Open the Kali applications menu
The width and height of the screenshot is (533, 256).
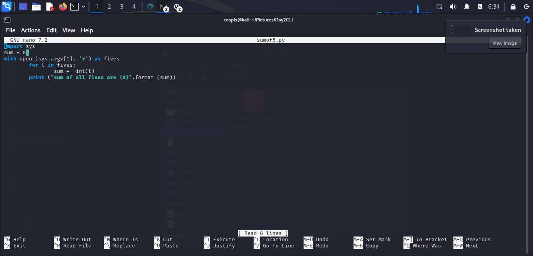pyautogui.click(x=7, y=6)
